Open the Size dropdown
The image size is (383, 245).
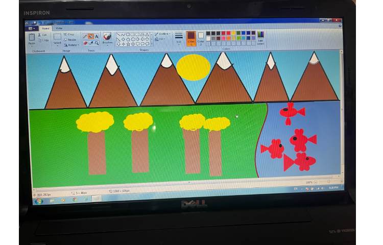(x=179, y=38)
